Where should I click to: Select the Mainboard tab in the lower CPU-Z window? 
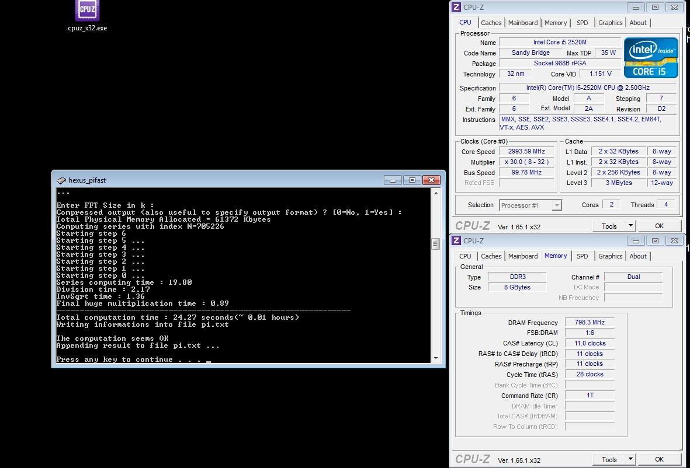523,256
